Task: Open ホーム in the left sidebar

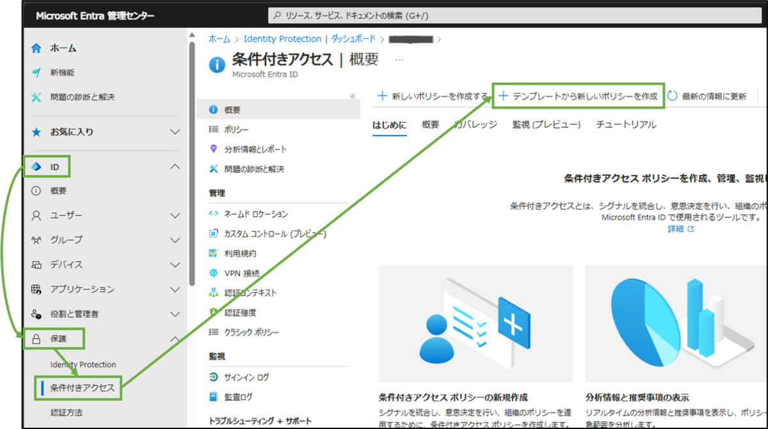Action: [63, 48]
